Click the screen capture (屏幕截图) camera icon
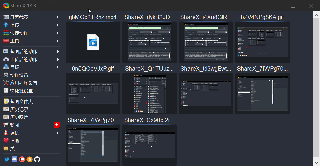This screenshot has height=166, width=320. [x=6, y=17]
